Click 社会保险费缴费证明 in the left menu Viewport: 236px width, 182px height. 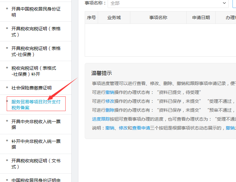click(x=31, y=88)
